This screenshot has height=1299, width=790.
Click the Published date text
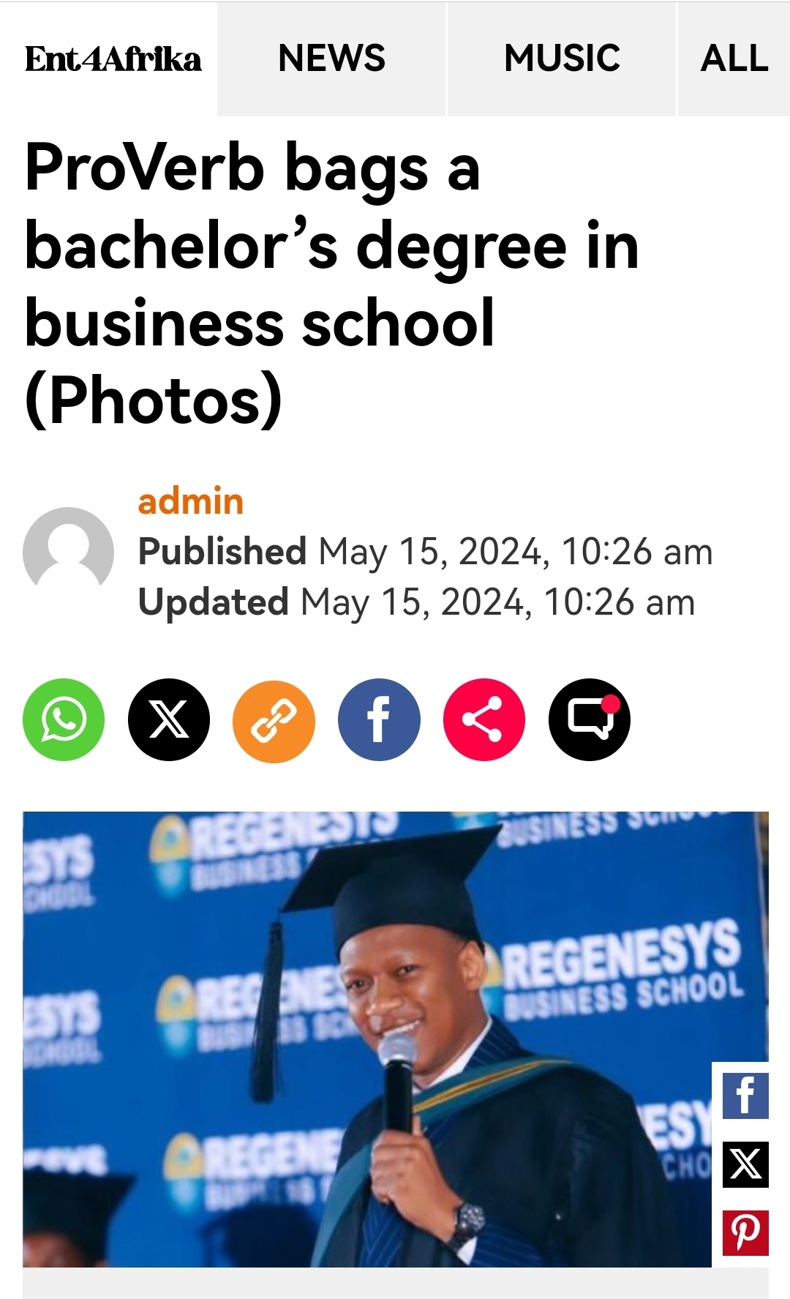pos(425,552)
